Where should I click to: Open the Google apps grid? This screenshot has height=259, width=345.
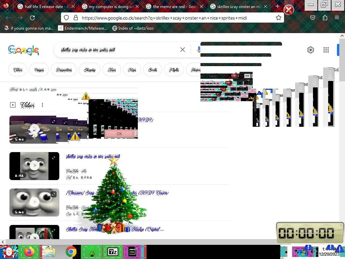pos(326,50)
